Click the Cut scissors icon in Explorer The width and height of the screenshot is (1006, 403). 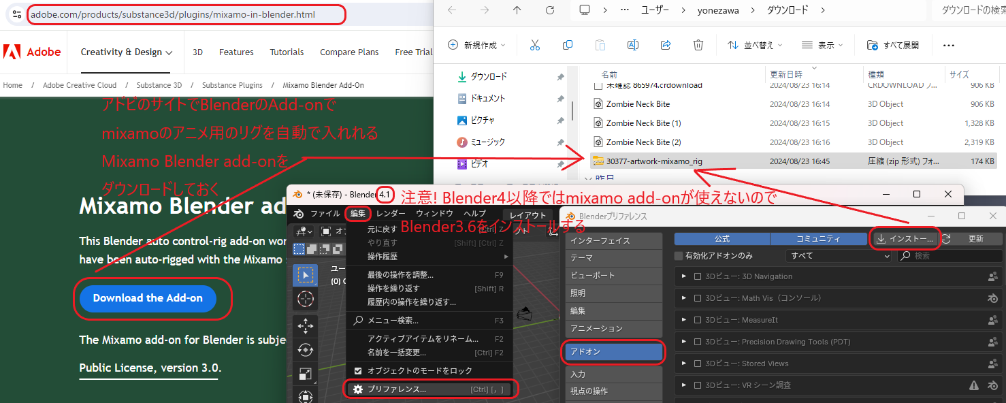tap(534, 45)
